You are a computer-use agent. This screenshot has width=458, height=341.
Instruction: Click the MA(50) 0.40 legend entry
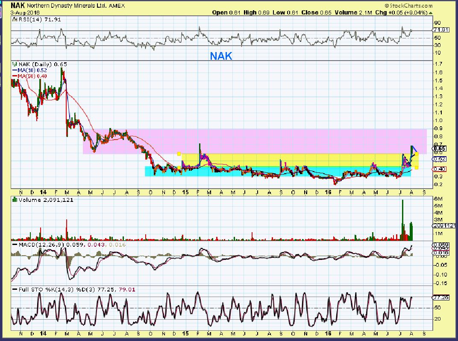[x=29, y=76]
